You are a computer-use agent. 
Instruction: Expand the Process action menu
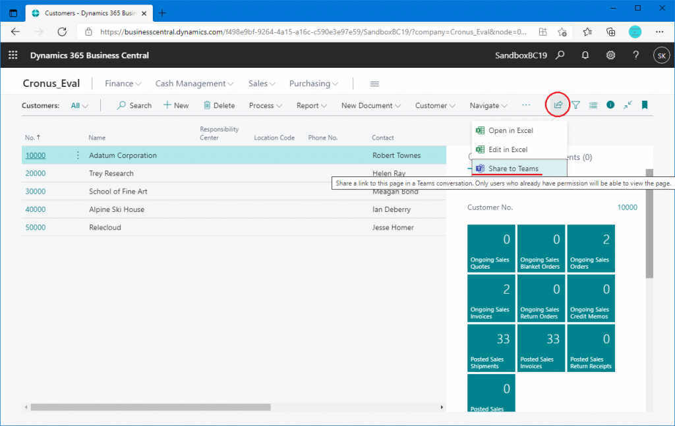click(x=266, y=106)
